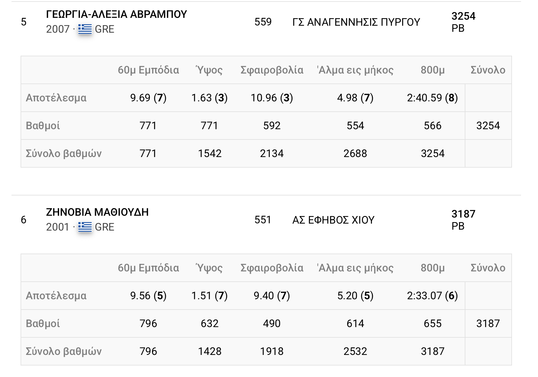Click 60μ Εμπόδια header in first table

[148, 70]
